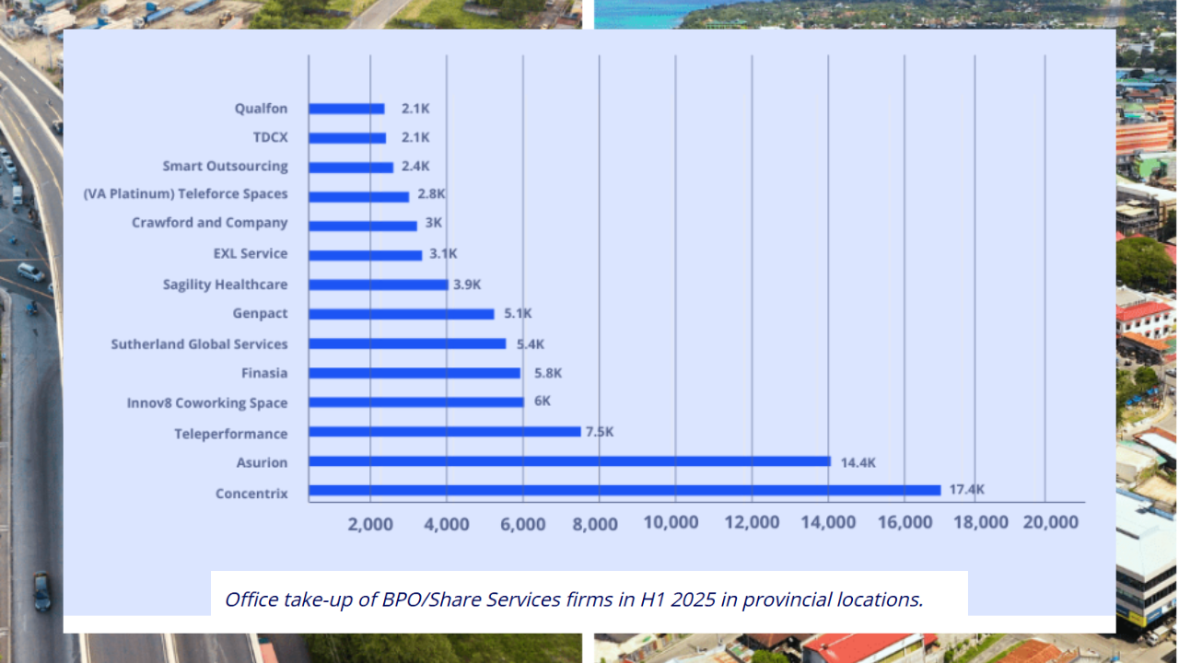Select the Crawford and Company label
This screenshot has height=663, width=1179.
pos(210,223)
